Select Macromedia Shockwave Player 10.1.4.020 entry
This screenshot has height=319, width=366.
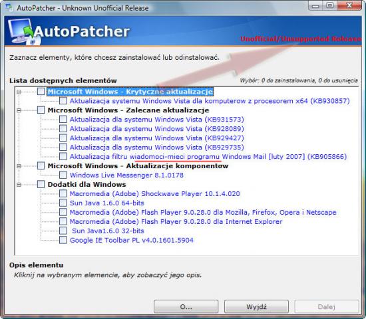155,193
